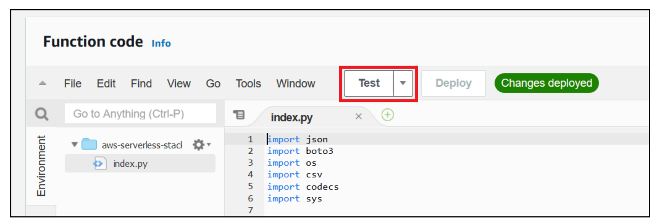The width and height of the screenshot is (657, 222).
Task: Open the File menu
Action: 73,83
